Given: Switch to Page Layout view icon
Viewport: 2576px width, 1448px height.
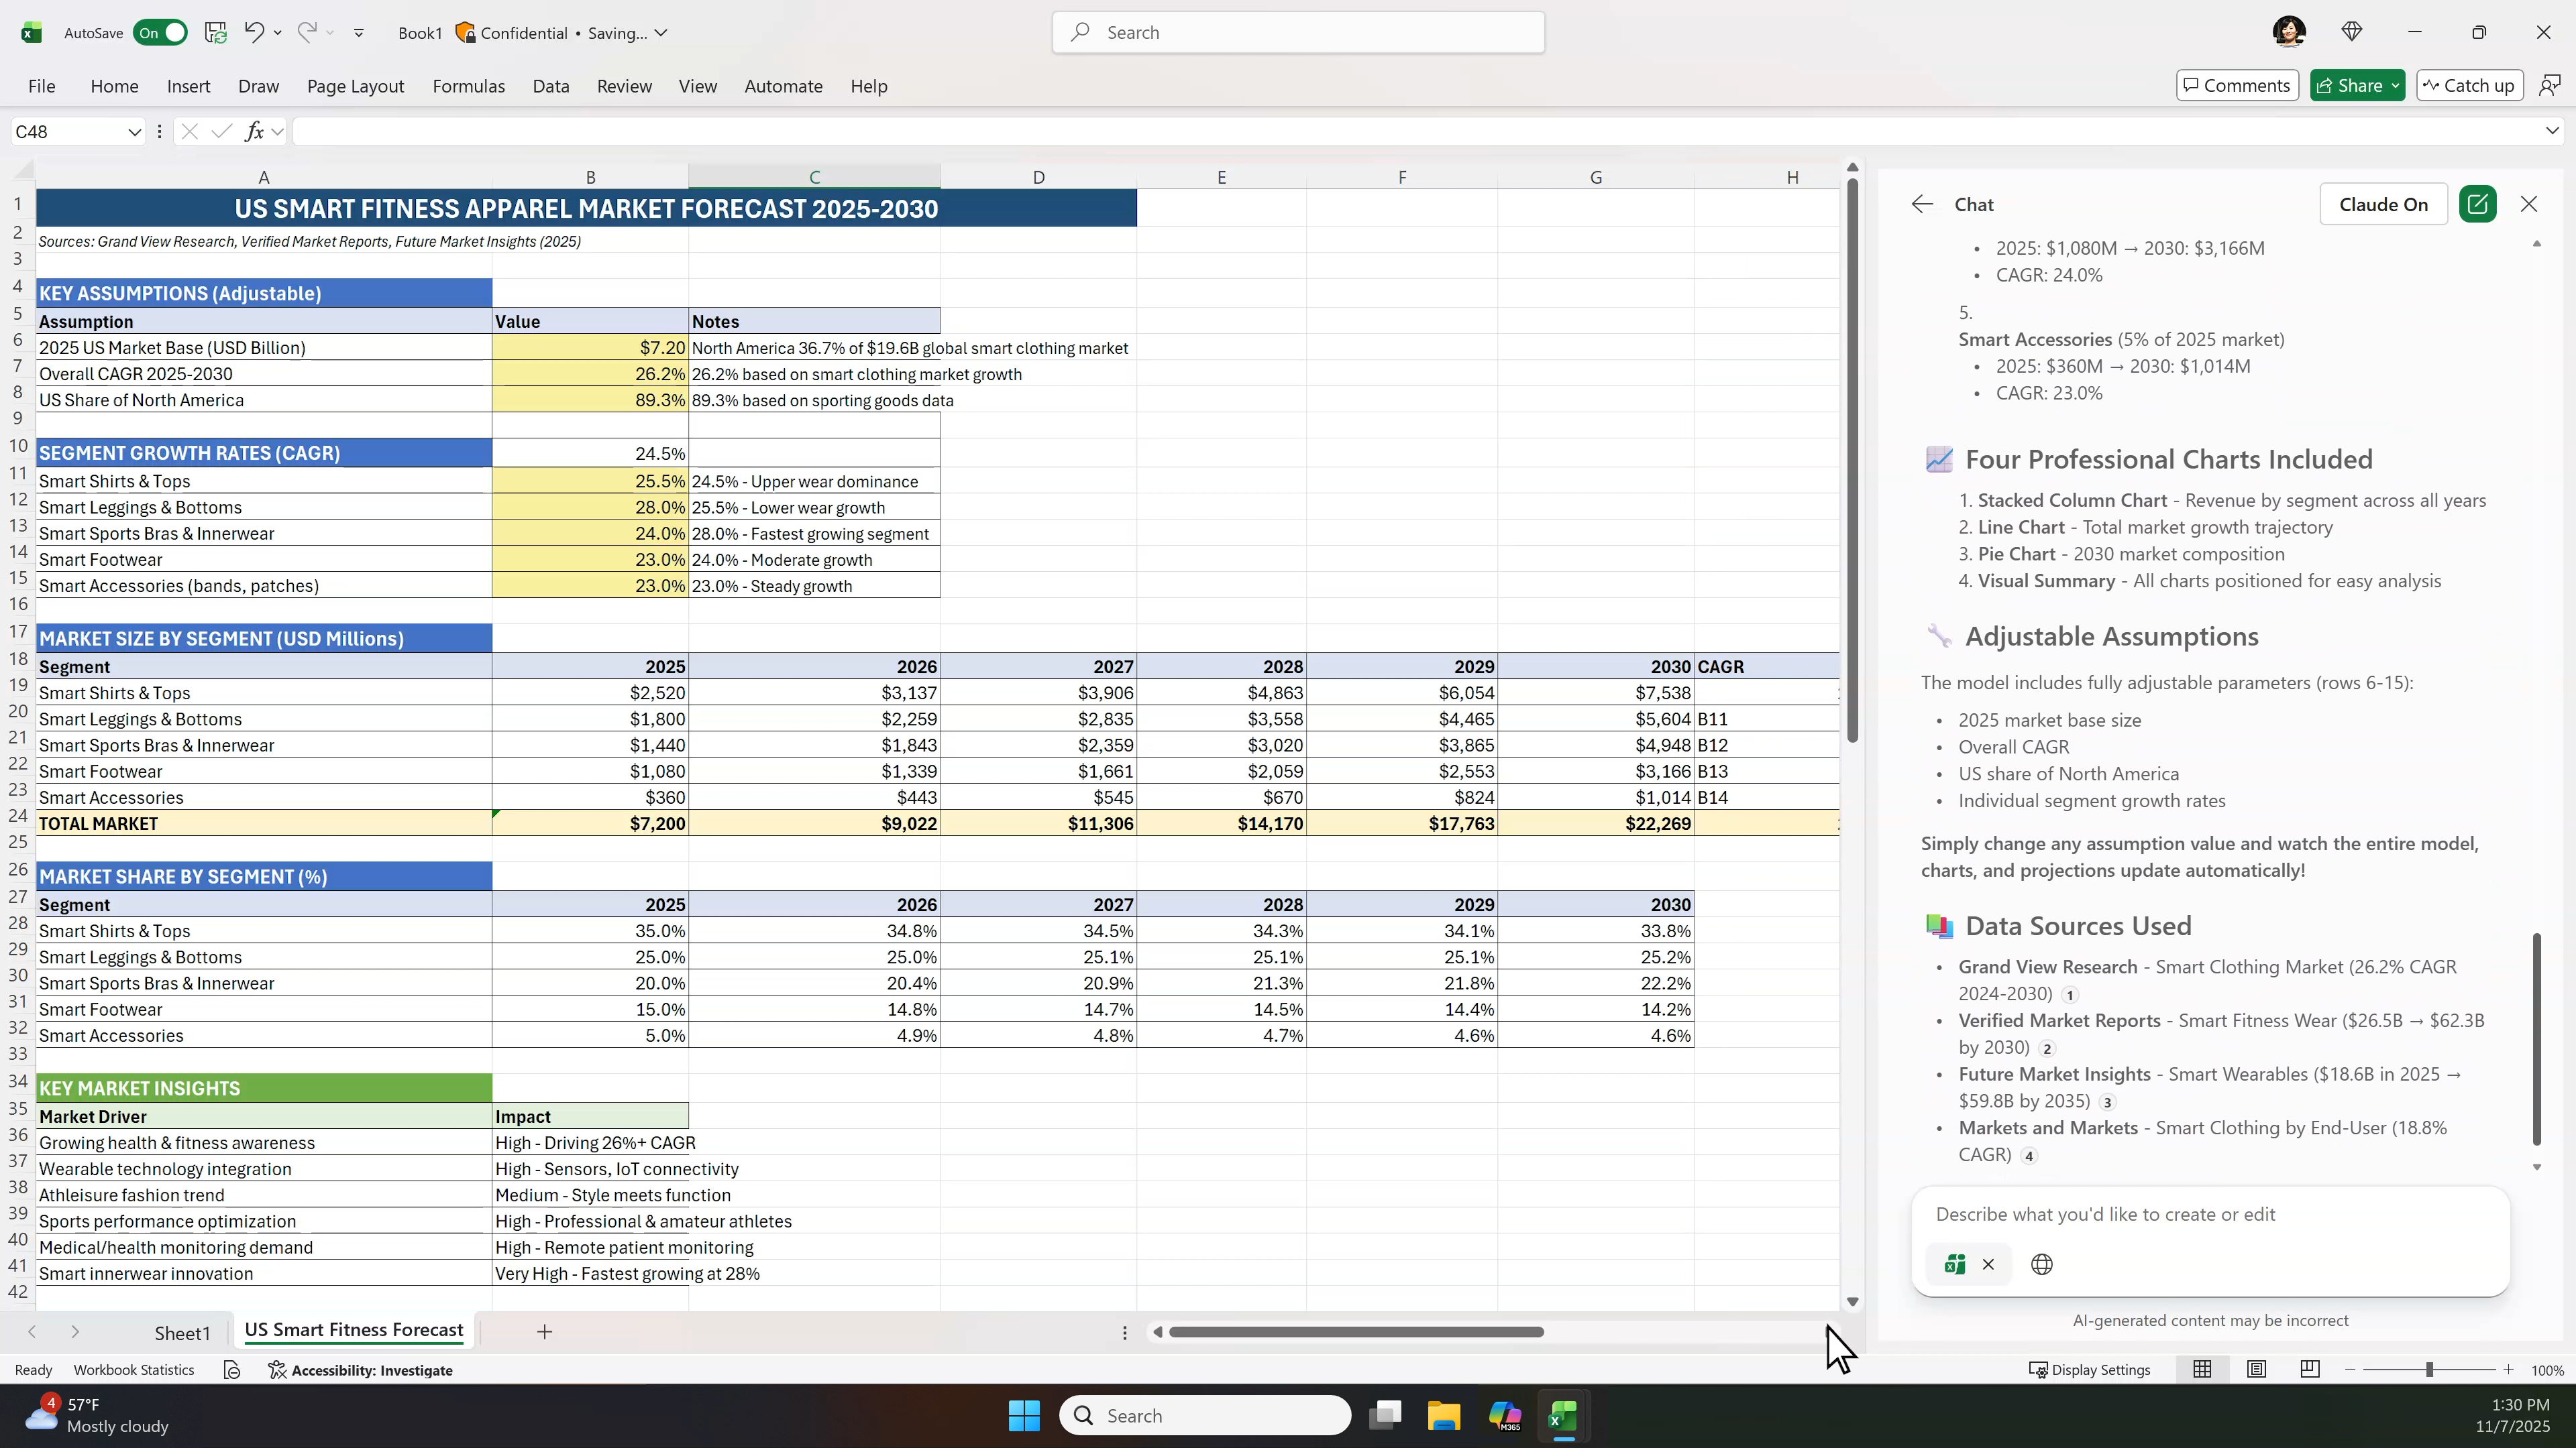Looking at the screenshot, I should pos(2256,1369).
